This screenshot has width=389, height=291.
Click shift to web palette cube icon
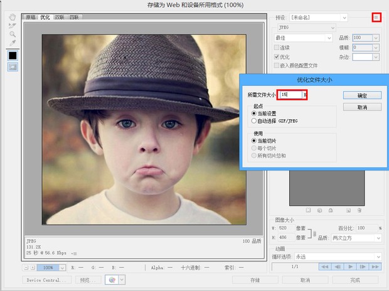point(319,210)
